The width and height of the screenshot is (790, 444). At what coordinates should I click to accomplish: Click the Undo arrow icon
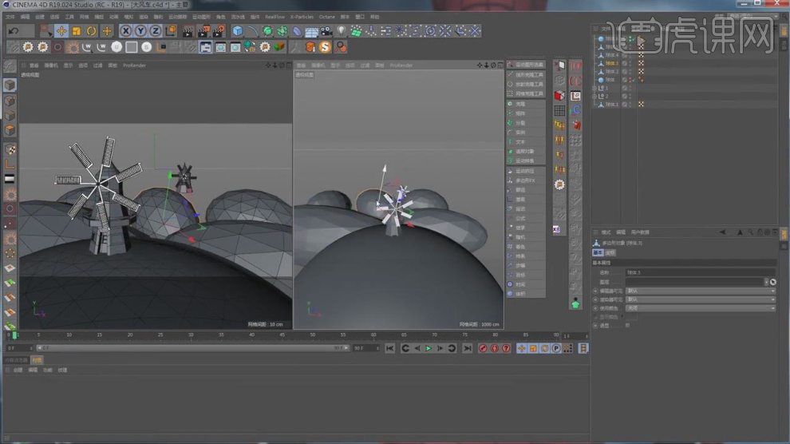(x=14, y=31)
